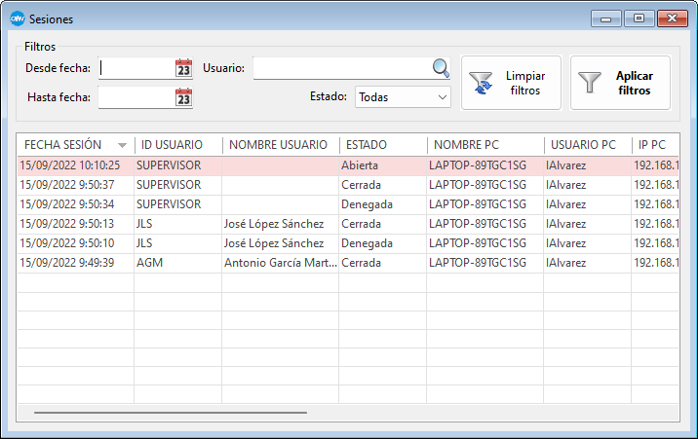The width and height of the screenshot is (698, 439).
Task: Click the Sesiones app icon in title bar
Action: pyautogui.click(x=17, y=18)
